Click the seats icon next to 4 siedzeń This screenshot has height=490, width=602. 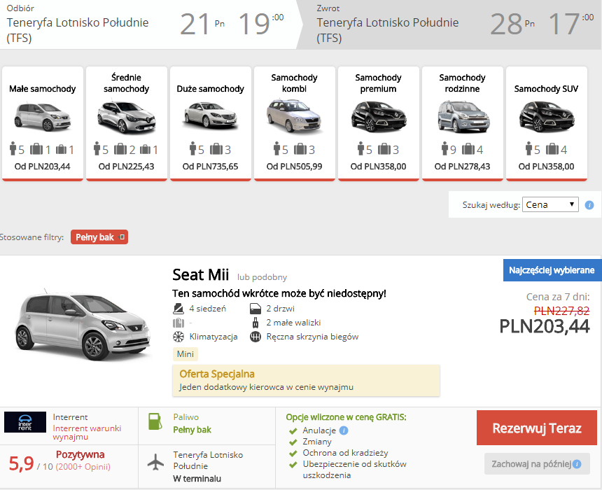coord(178,309)
